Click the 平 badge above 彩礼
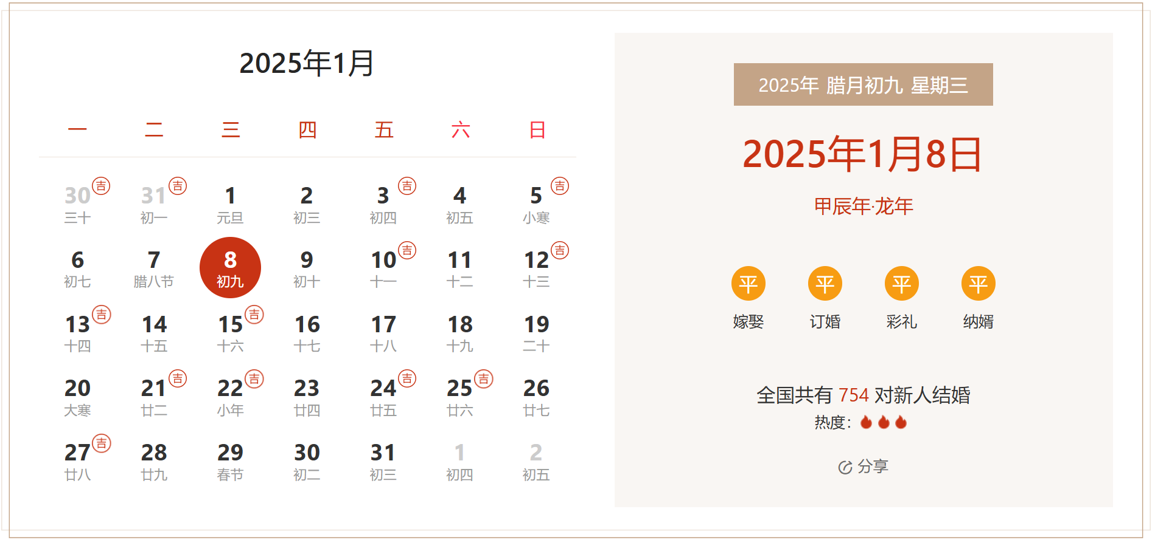The height and width of the screenshot is (540, 1155). tap(902, 284)
